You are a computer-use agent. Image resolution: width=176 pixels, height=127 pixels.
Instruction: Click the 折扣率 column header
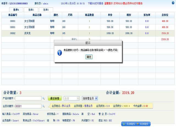(x=147, y=15)
